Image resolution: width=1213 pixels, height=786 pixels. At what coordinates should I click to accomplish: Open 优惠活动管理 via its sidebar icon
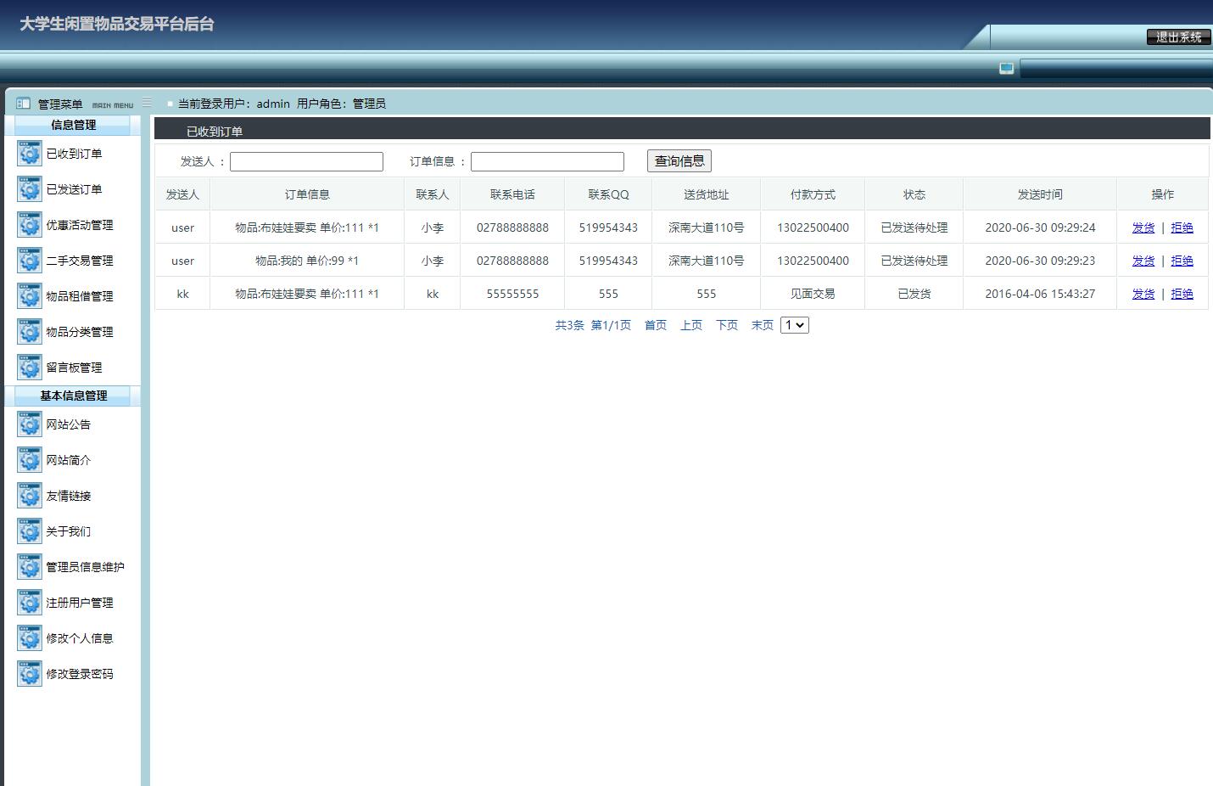[x=30, y=225]
